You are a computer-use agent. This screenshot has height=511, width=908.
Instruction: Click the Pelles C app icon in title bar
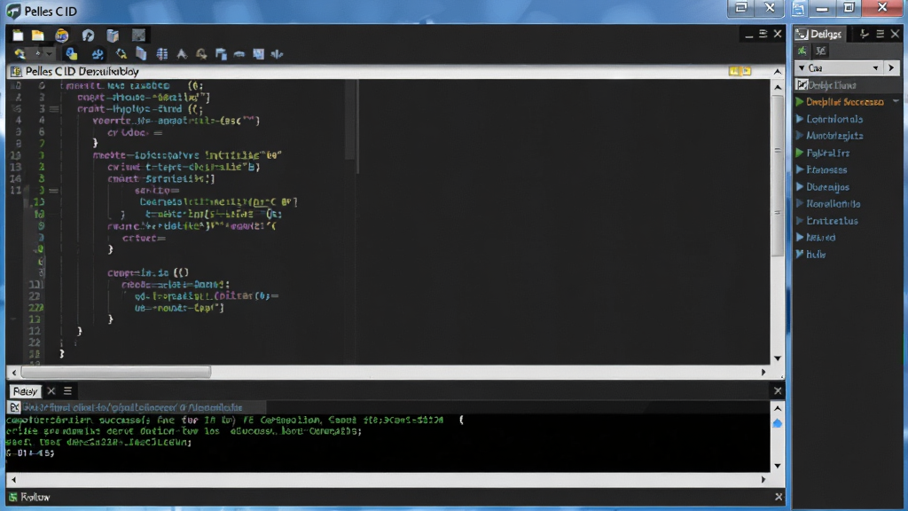tap(12, 12)
